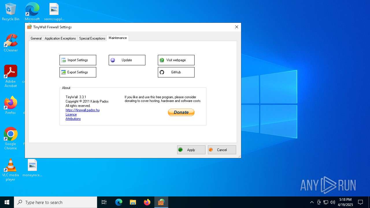Viewport: 370px width, 208px height.
Task: Click the TinyWall 3.3.1 version text
Action: pos(76,97)
